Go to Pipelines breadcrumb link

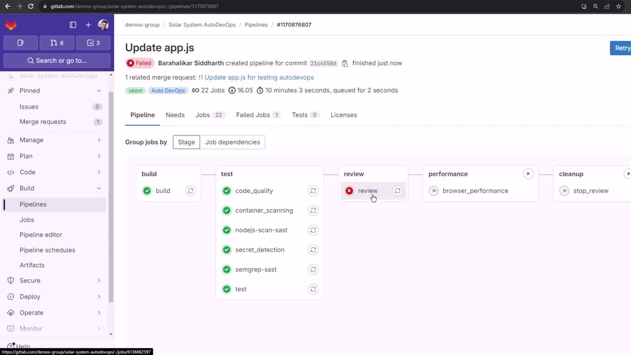pyautogui.click(x=256, y=25)
